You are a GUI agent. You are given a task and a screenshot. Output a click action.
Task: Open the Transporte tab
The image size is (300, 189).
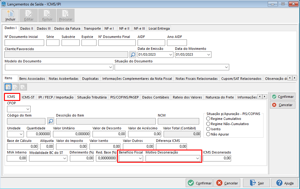[x=92, y=28]
